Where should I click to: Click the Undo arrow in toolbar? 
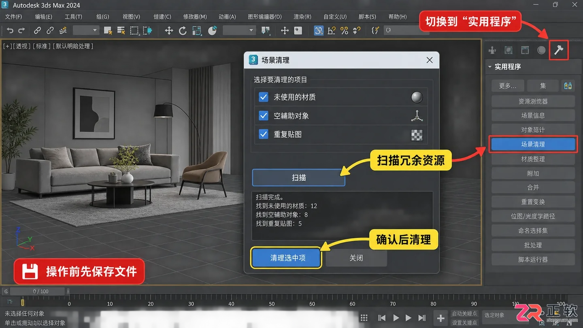coord(10,30)
